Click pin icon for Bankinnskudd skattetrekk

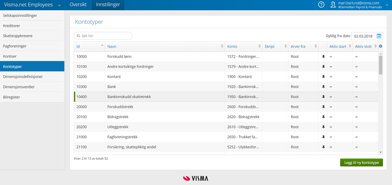(323, 97)
